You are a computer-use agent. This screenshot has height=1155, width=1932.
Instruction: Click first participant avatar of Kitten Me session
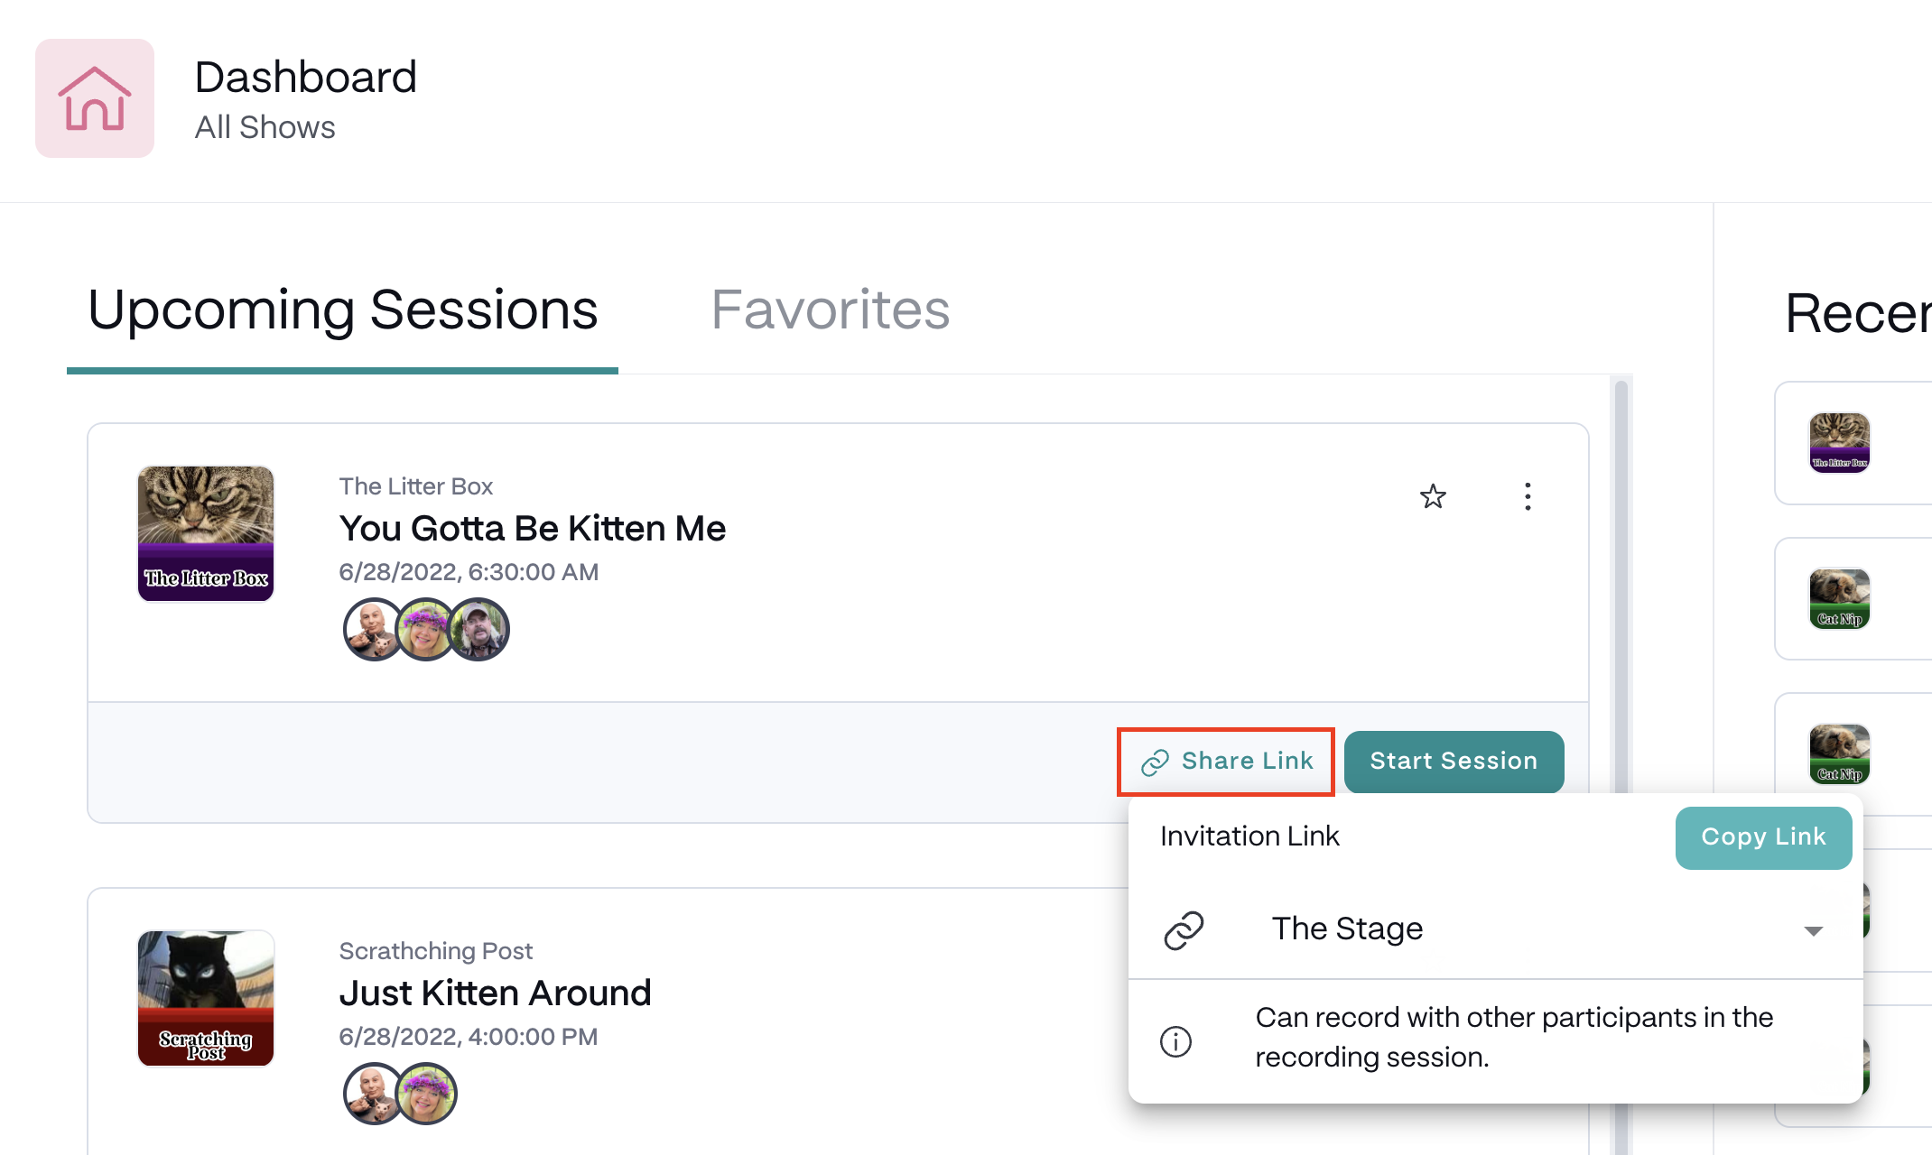pos(371,630)
